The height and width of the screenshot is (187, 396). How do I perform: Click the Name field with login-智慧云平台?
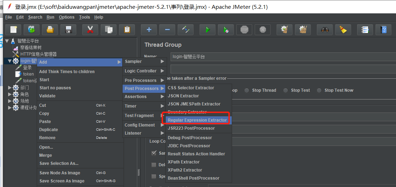pyautogui.click(x=283, y=57)
